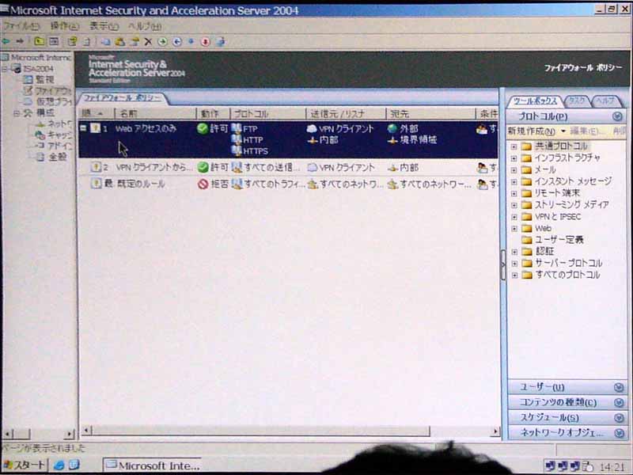Click the 構成 configuration icon in left tree
Image resolution: width=633 pixels, height=475 pixels.
28,112
